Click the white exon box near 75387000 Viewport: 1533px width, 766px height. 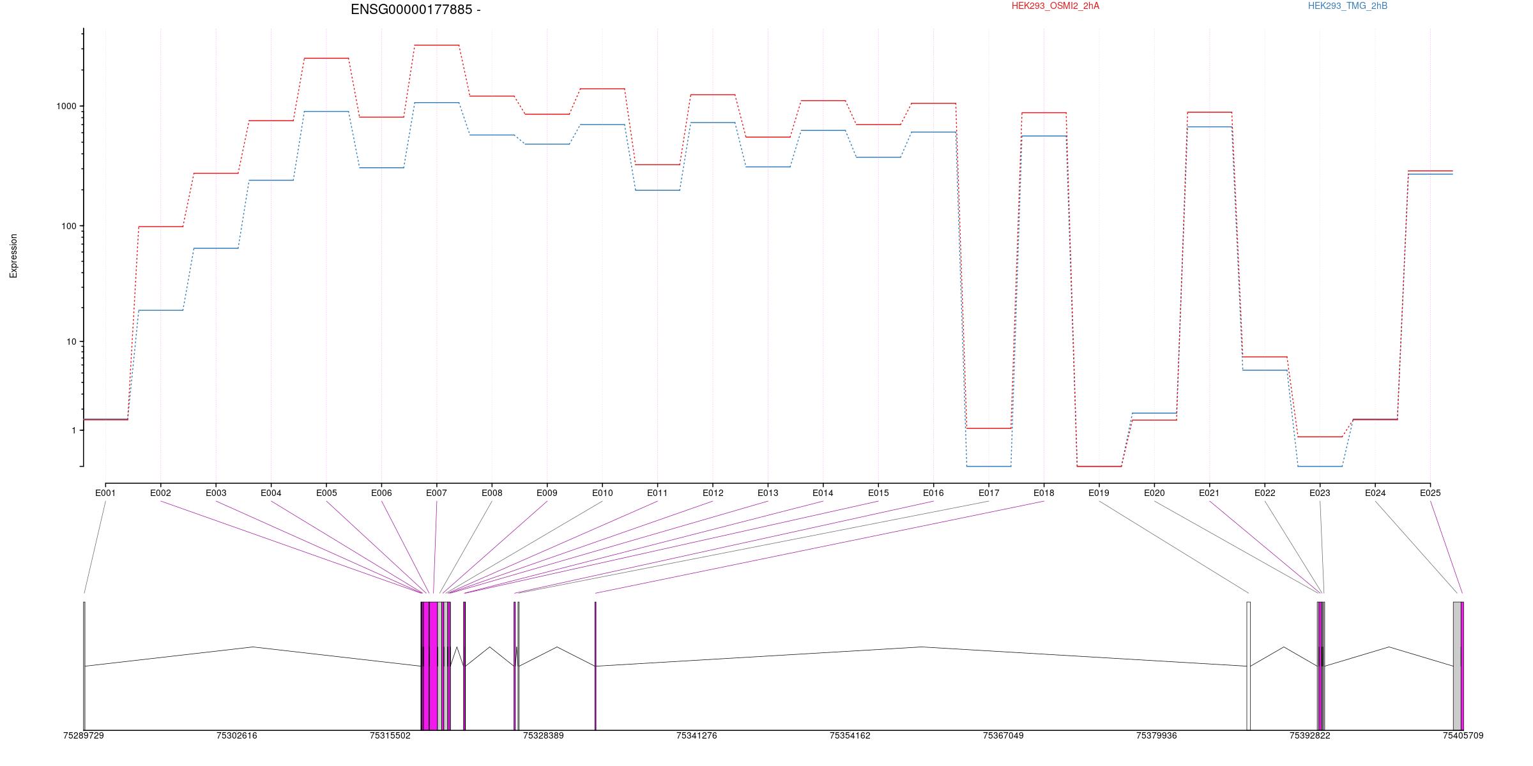tap(1249, 666)
